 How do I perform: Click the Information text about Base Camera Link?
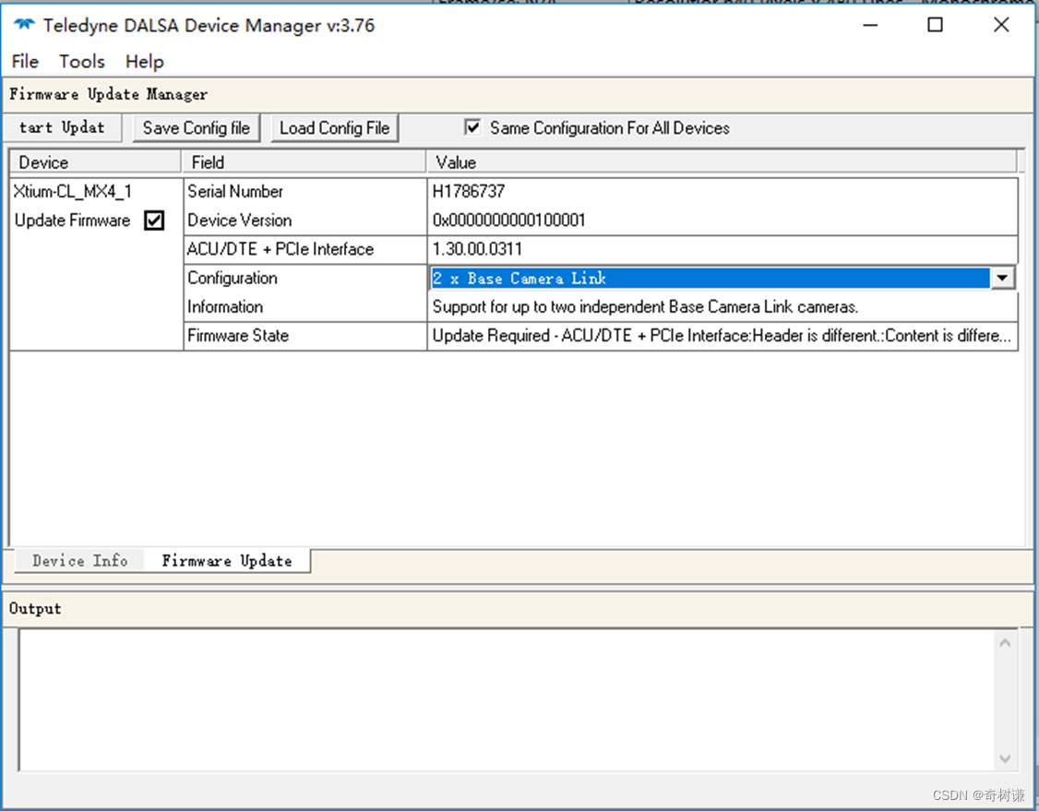pos(645,306)
